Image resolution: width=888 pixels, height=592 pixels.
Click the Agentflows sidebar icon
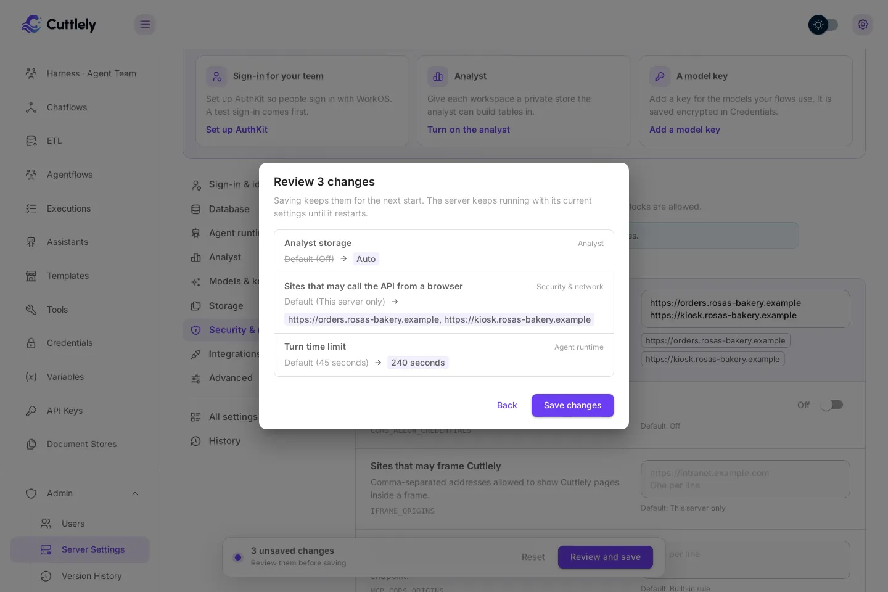click(x=31, y=175)
